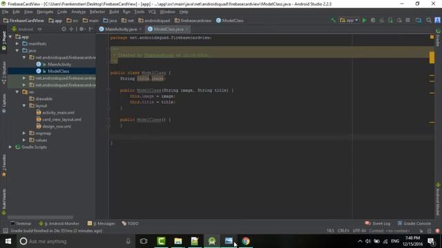Open the Android Studio taskbar icon

212,241
